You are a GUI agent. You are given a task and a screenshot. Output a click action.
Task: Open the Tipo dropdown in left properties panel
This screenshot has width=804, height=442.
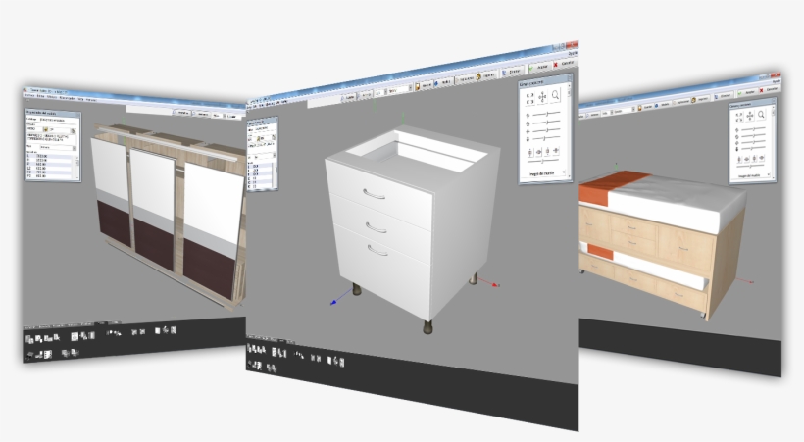tap(75, 148)
